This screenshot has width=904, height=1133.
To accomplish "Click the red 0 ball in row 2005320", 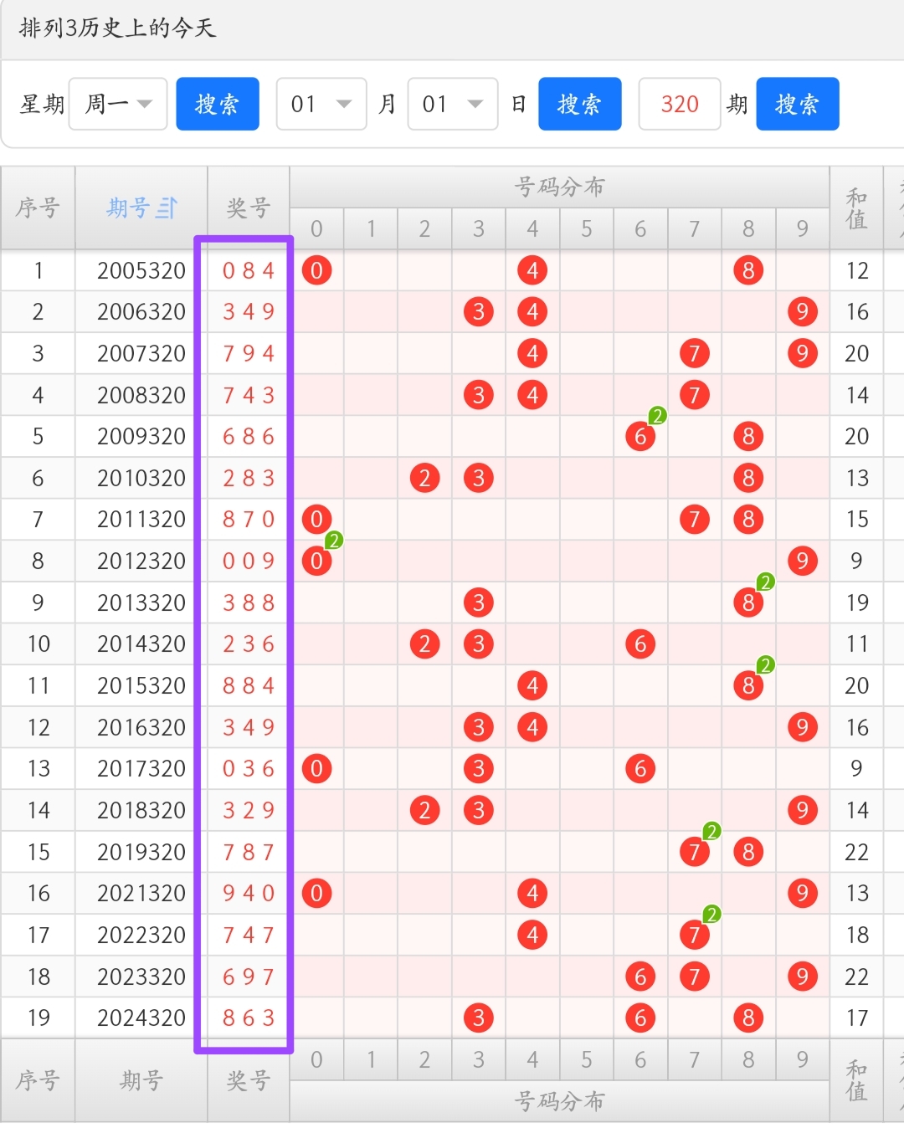I will (316, 270).
